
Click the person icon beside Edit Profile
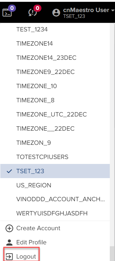9,242
